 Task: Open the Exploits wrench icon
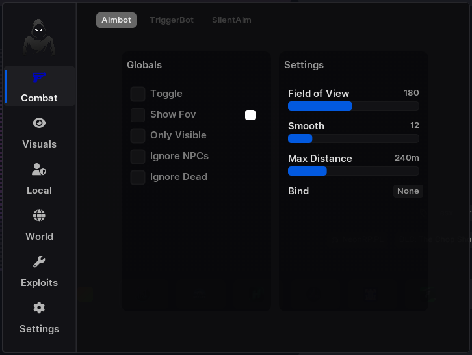39,261
